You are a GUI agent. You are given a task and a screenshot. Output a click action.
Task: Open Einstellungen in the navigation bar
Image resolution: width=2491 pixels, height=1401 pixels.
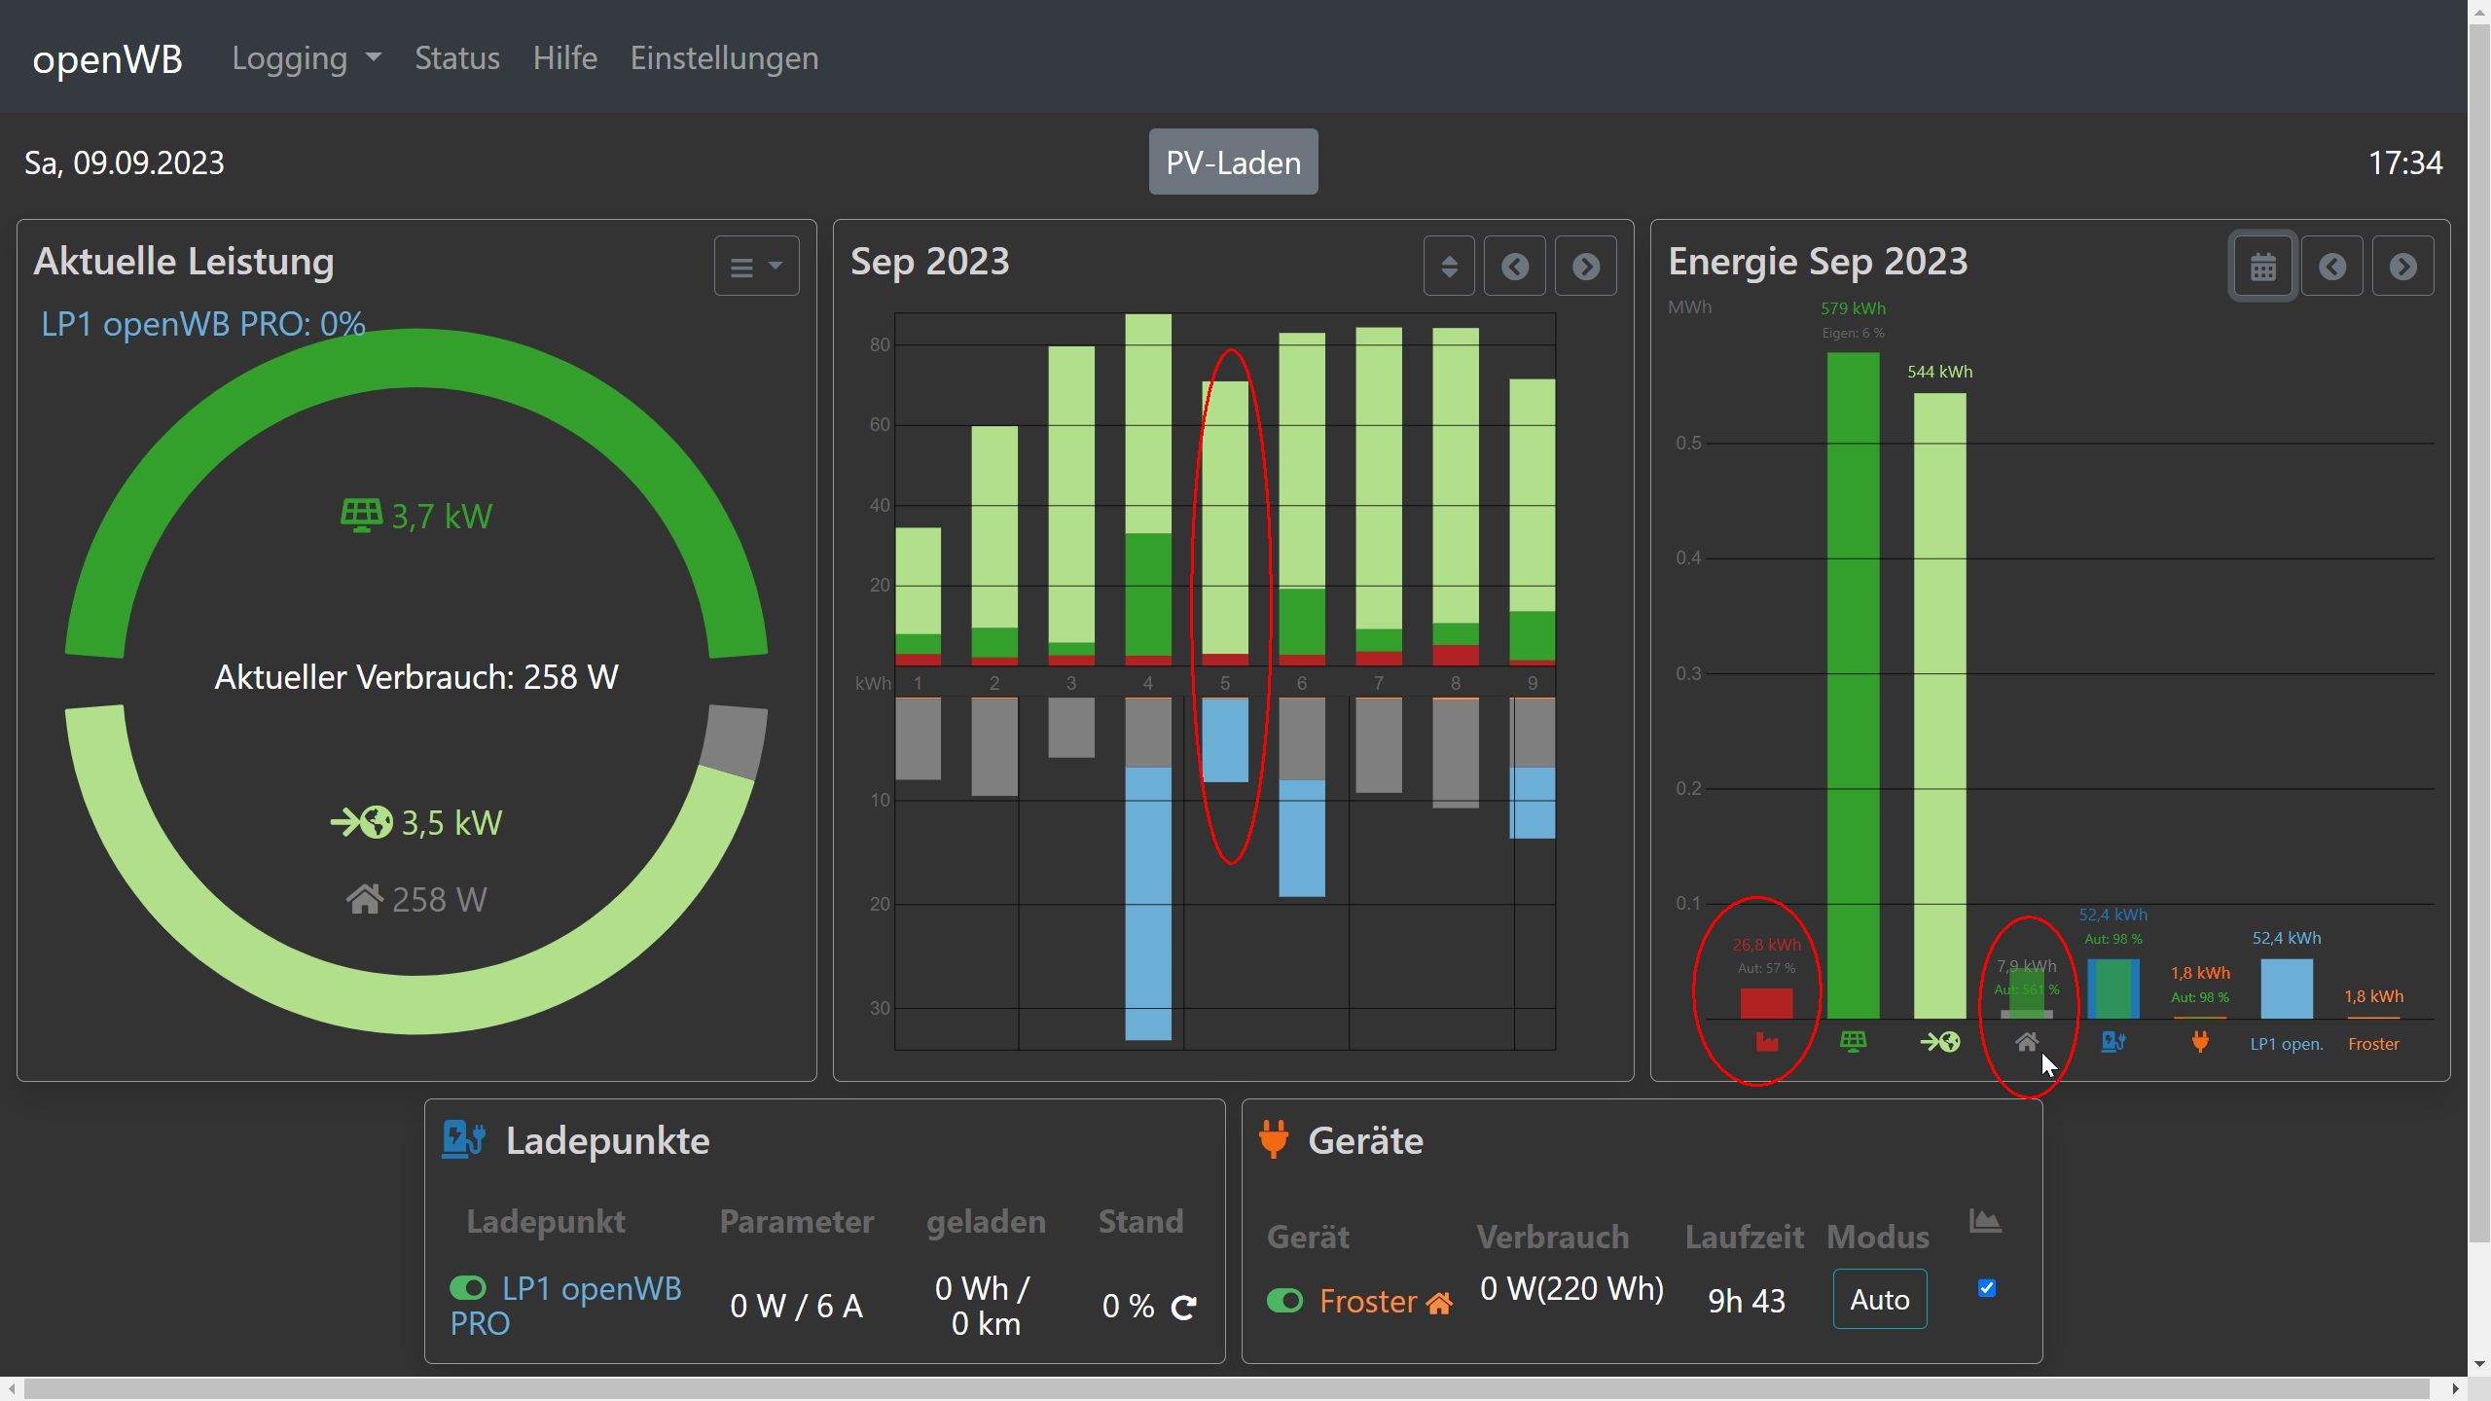click(724, 58)
